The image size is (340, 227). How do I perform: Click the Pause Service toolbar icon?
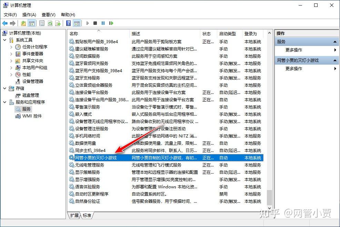click(x=103, y=23)
